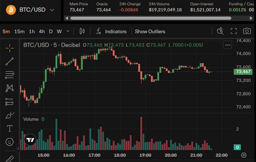Image resolution: width=256 pixels, height=162 pixels.
Task: Switch chart interval to 4h
Action: (42, 31)
